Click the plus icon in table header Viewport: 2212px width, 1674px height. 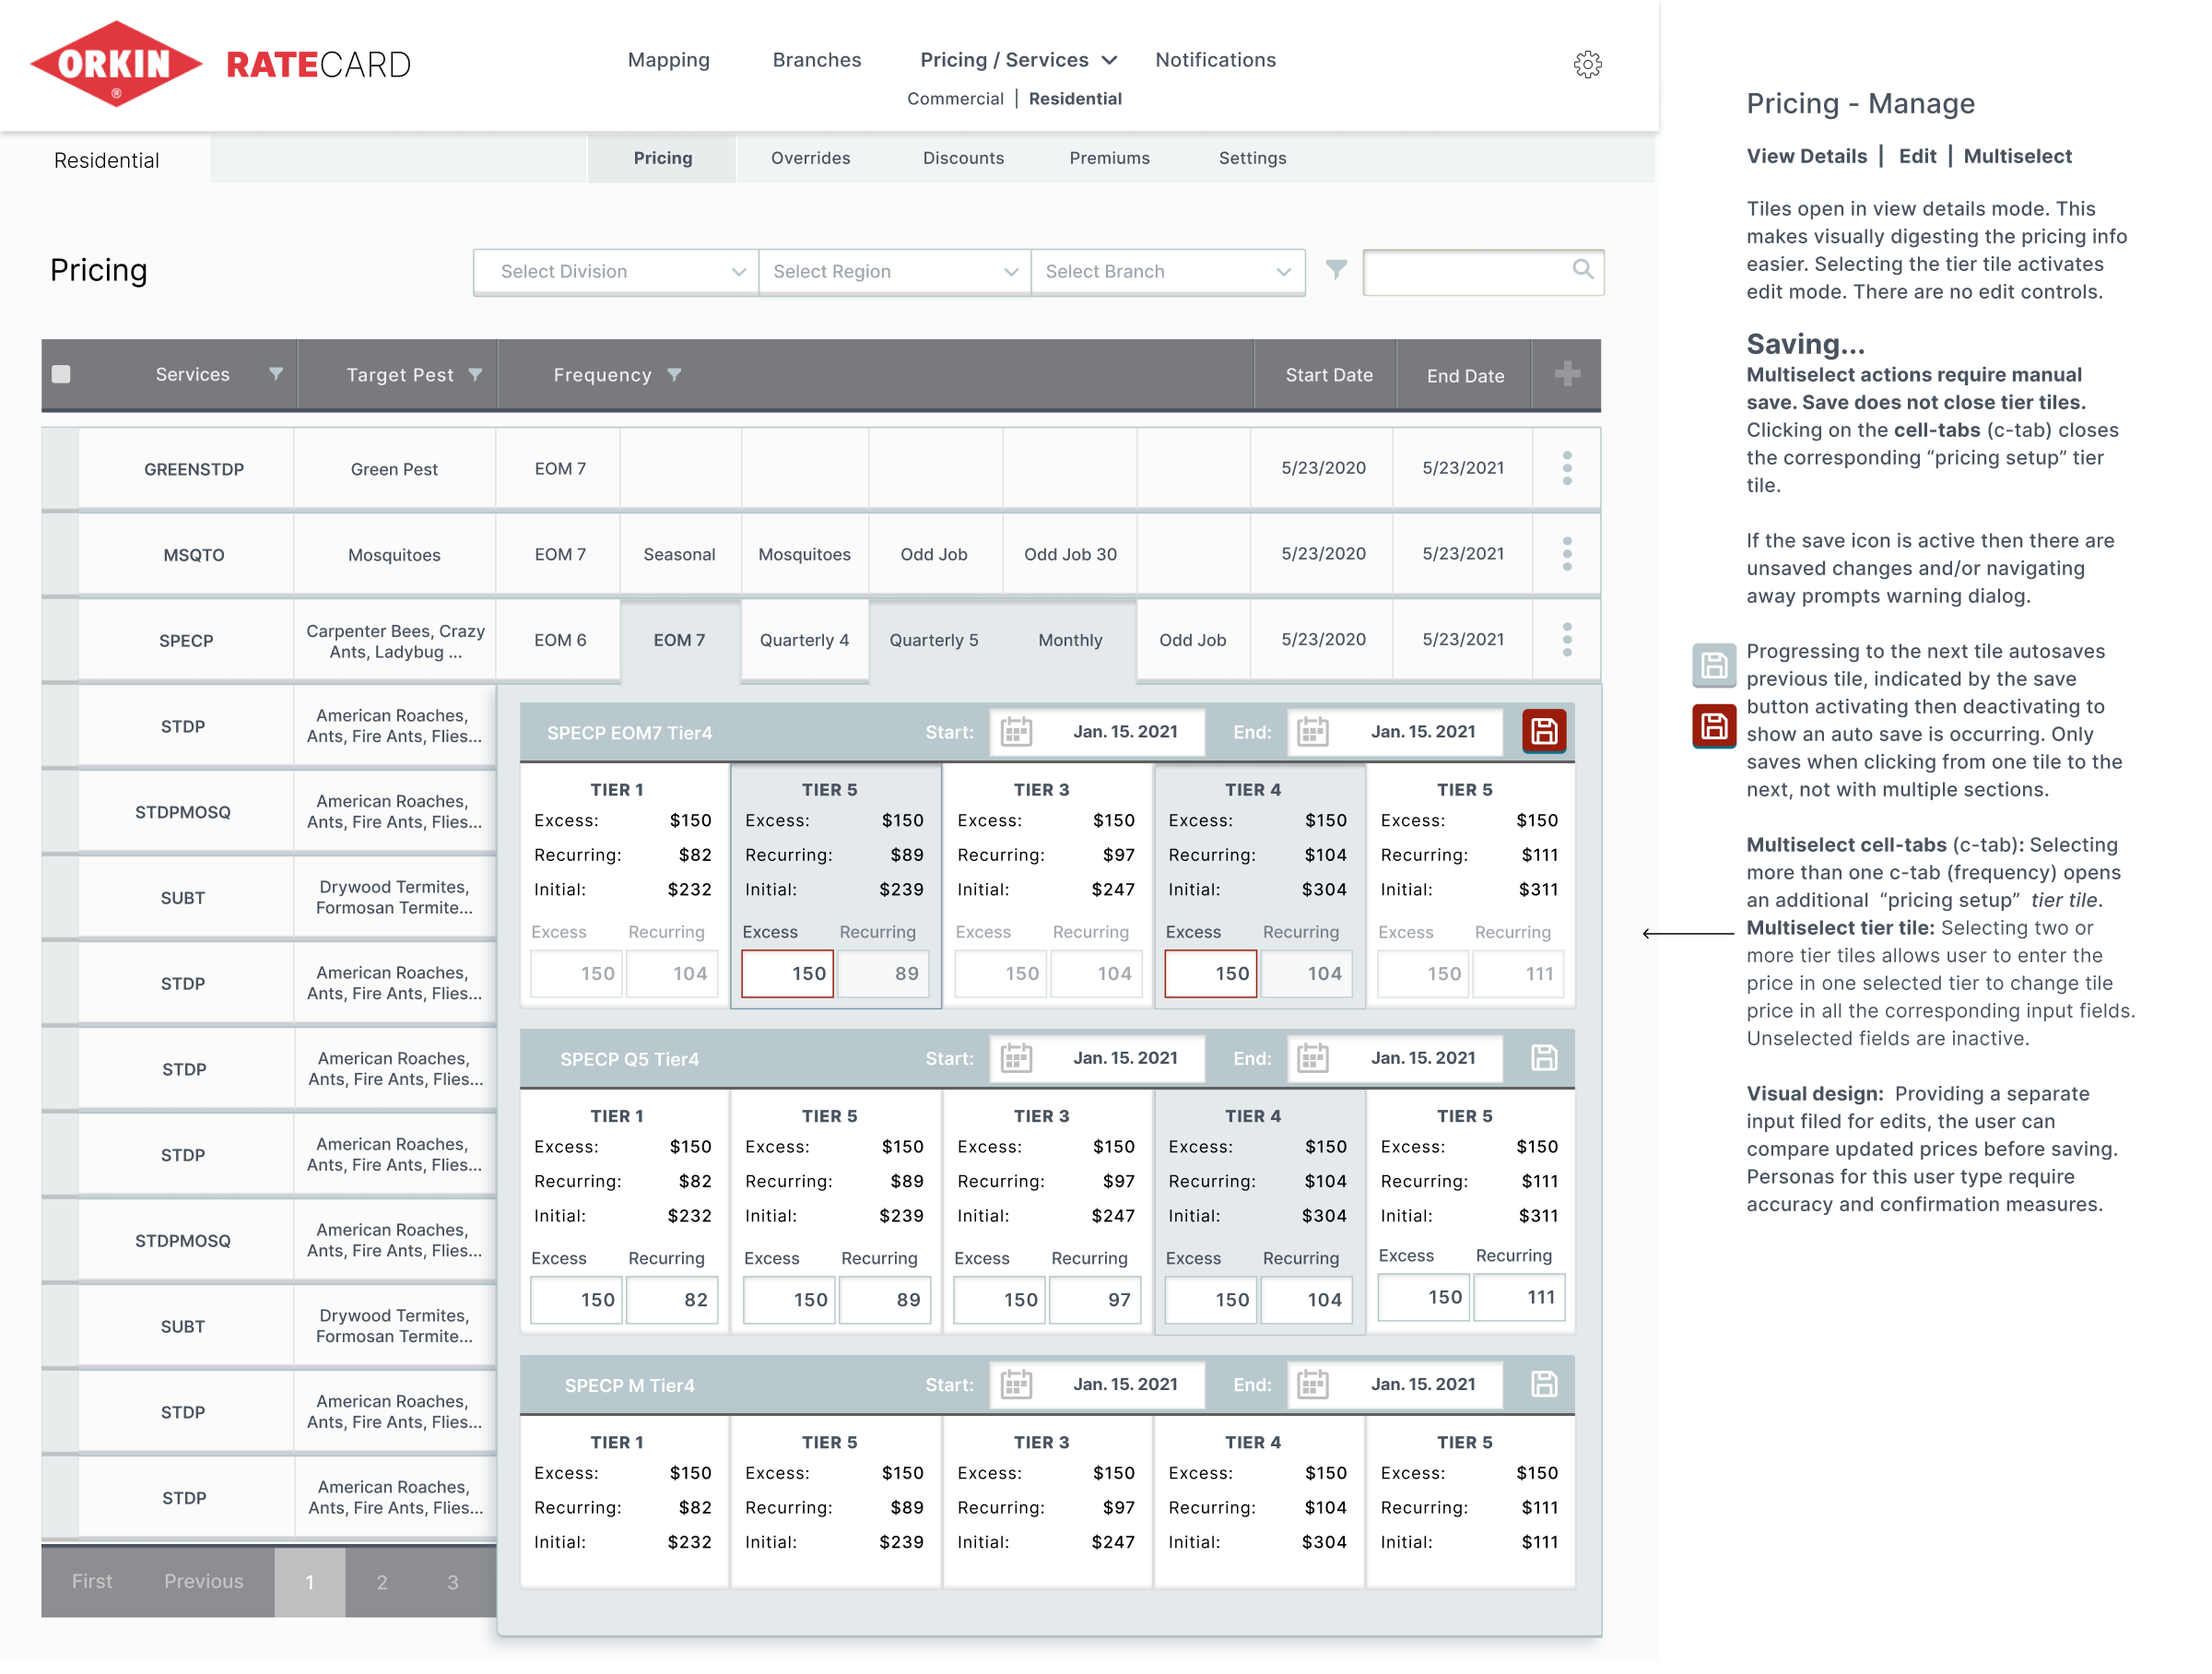tap(1567, 375)
